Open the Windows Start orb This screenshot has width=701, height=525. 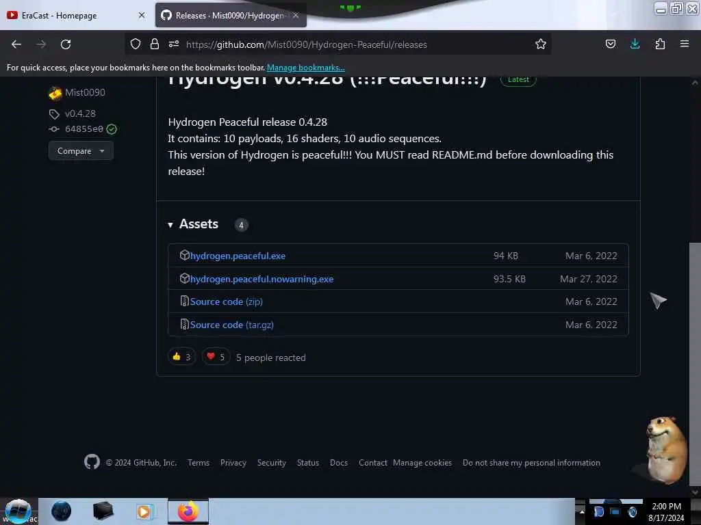coord(18,511)
